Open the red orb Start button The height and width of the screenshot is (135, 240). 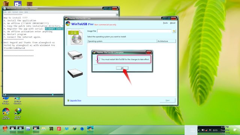click(x=5, y=129)
